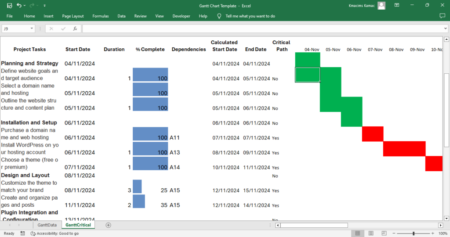Click the A14 dependency cell
The height and width of the screenshot is (237, 450).
(175, 167)
